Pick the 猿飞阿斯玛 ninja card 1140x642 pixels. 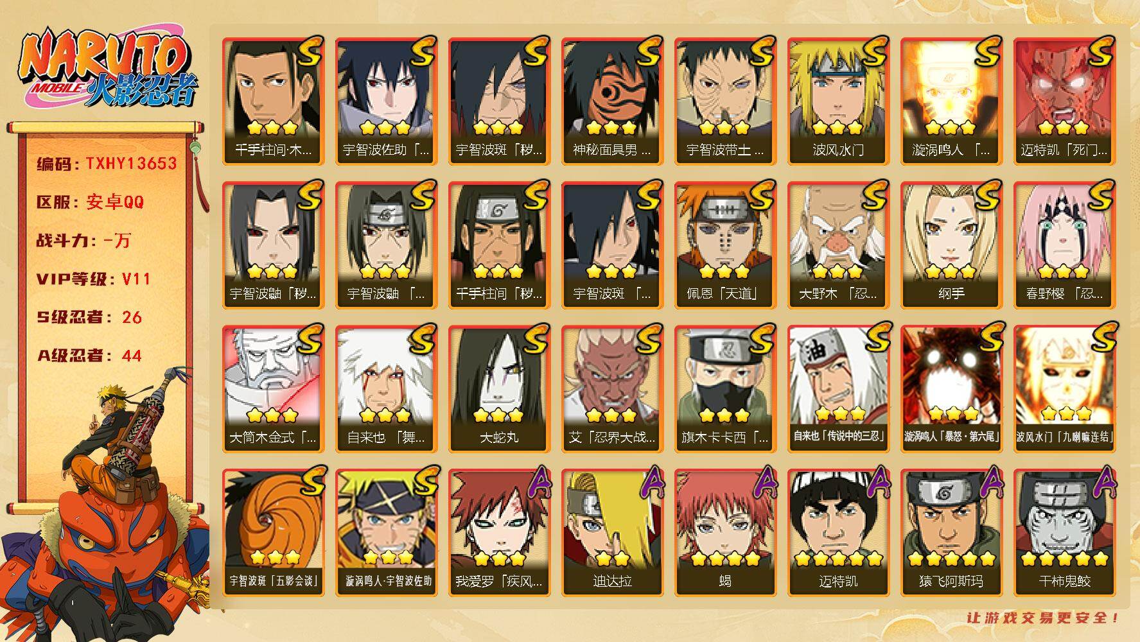click(x=951, y=533)
